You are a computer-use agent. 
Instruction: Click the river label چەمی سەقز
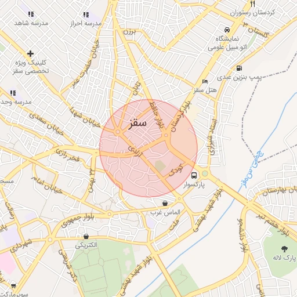pyautogui.click(x=253, y=169)
